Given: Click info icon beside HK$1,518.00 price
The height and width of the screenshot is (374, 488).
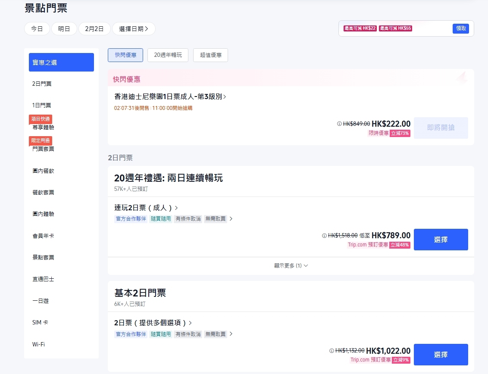Looking at the screenshot, I should [x=324, y=236].
